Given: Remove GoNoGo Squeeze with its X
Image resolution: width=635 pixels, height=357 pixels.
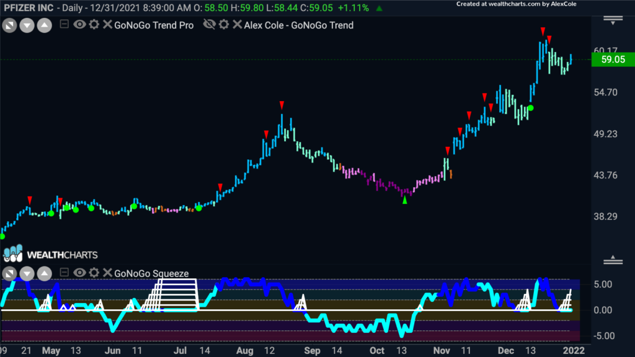Looking at the screenshot, I should pos(107,273).
